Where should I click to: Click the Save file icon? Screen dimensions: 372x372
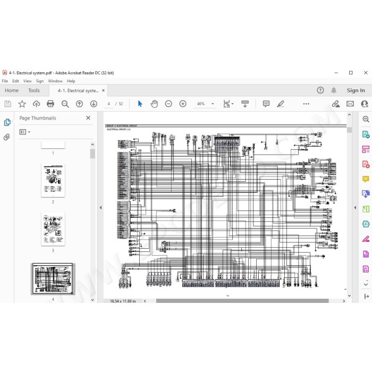tap(7, 104)
